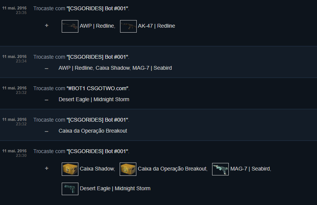Select the Desert Eagle Midnight Storm icon
The height and width of the screenshot is (205, 317).
70,189
